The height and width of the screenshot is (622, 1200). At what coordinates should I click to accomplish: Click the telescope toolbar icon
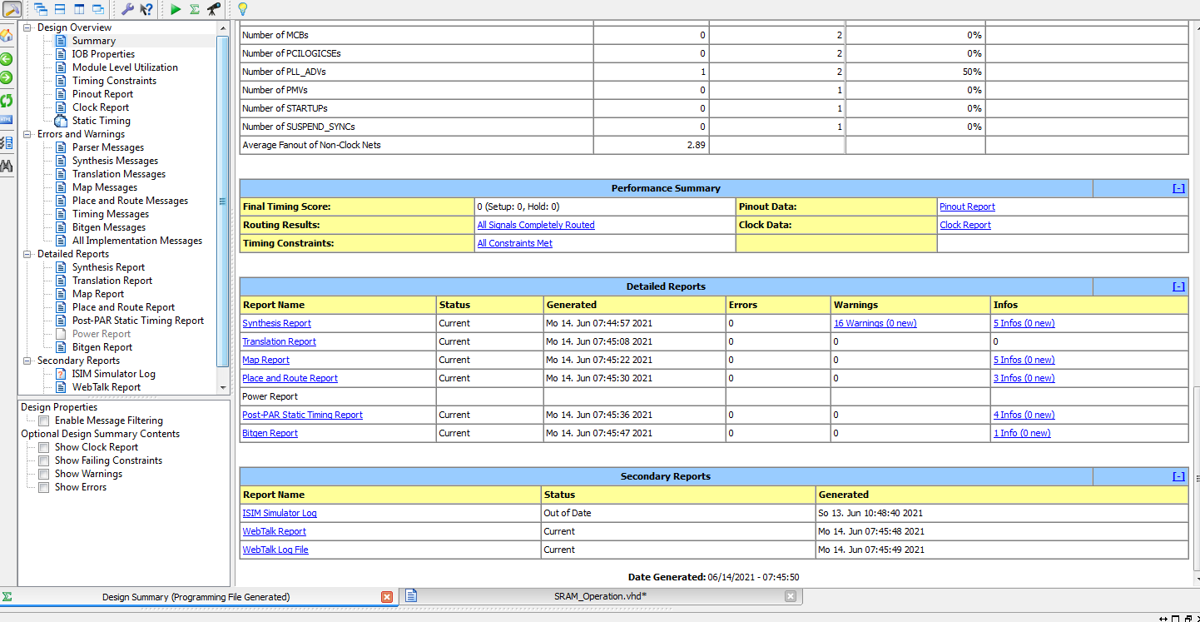[214, 9]
